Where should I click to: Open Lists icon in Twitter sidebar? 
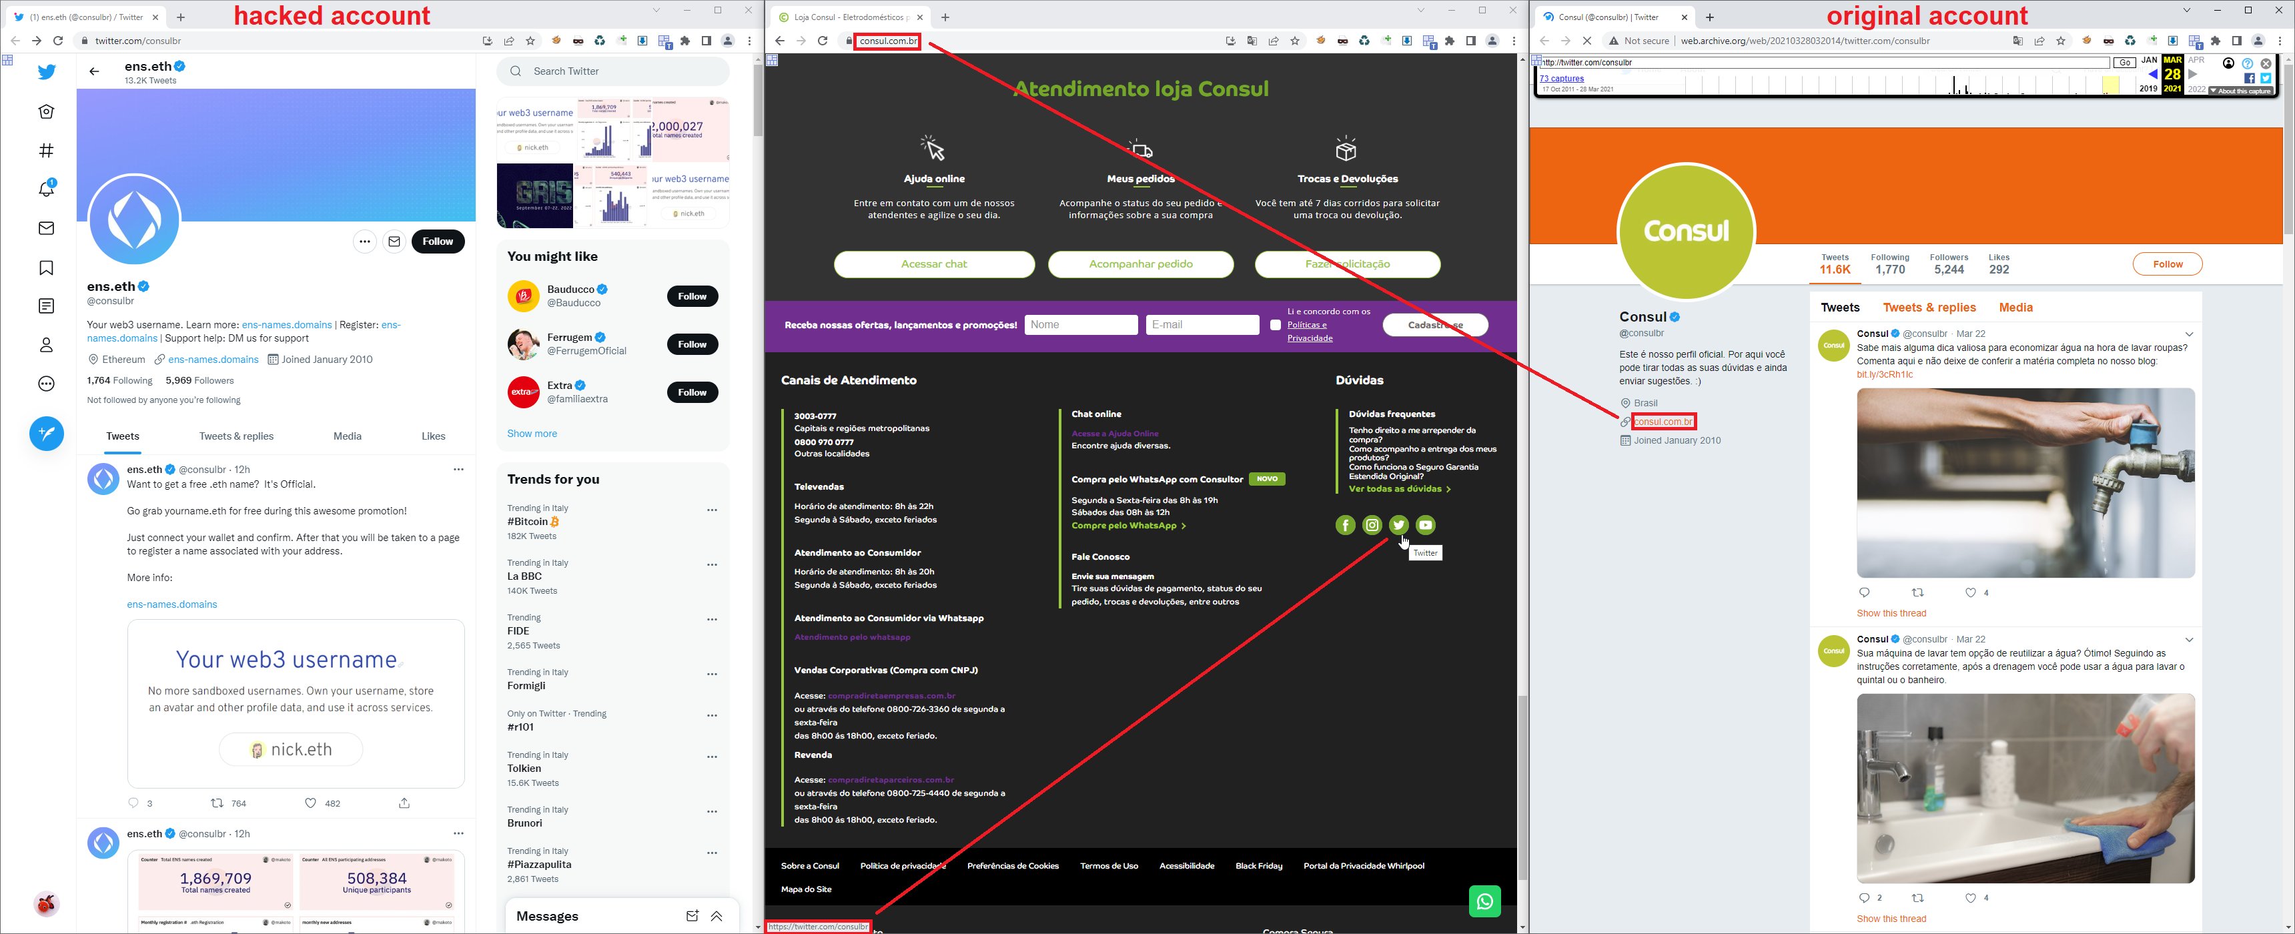46,306
